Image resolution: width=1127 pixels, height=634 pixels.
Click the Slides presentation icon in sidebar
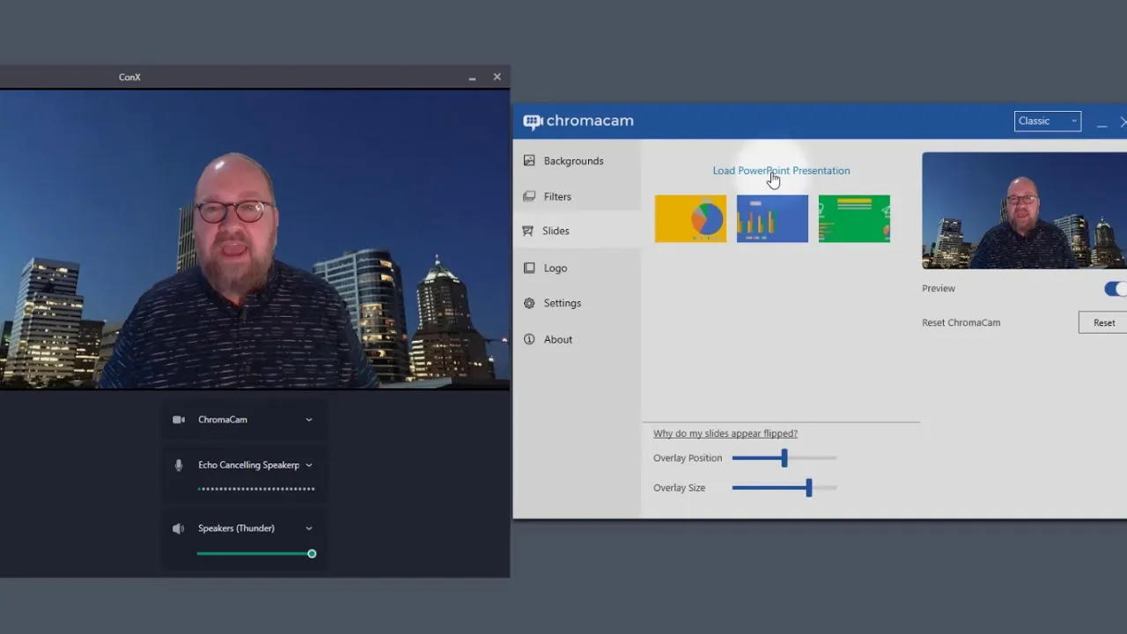[528, 231]
